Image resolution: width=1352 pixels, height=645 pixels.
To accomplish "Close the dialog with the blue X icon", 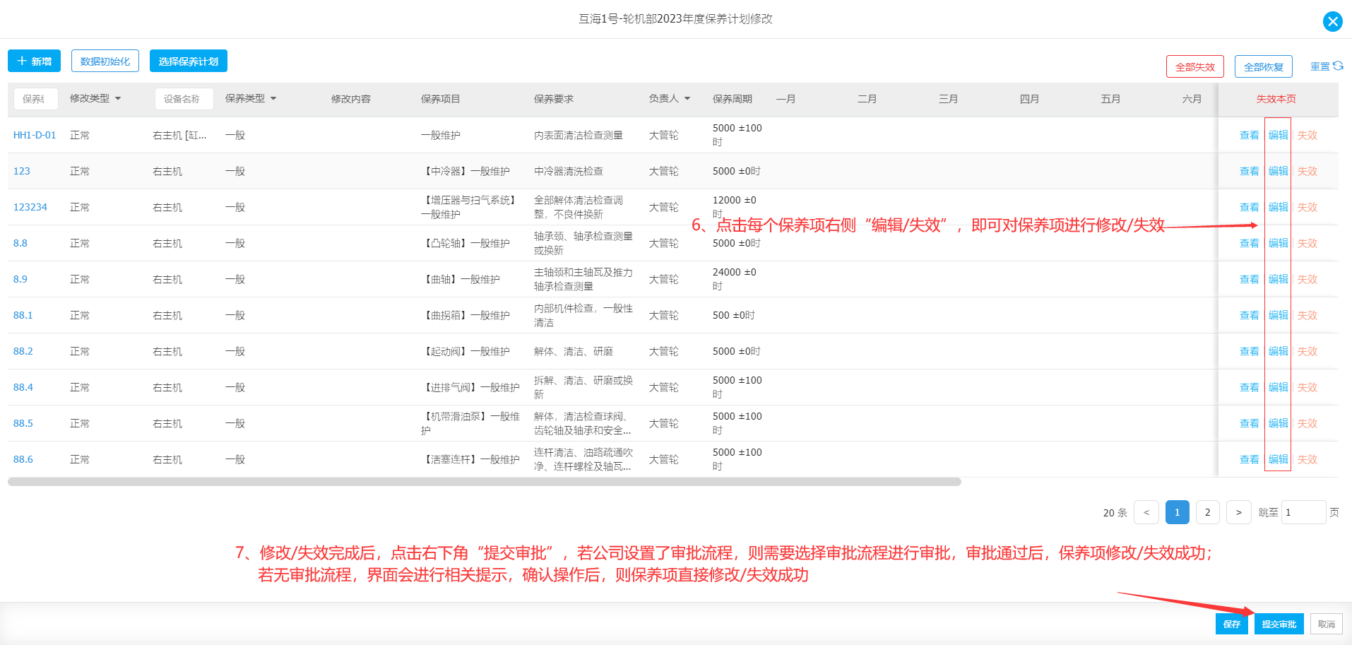I will [1332, 21].
